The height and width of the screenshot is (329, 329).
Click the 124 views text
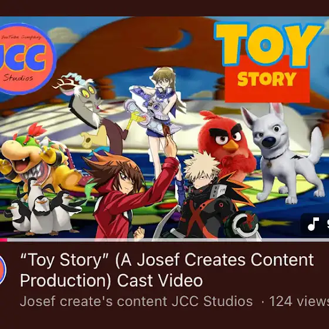click(x=299, y=301)
